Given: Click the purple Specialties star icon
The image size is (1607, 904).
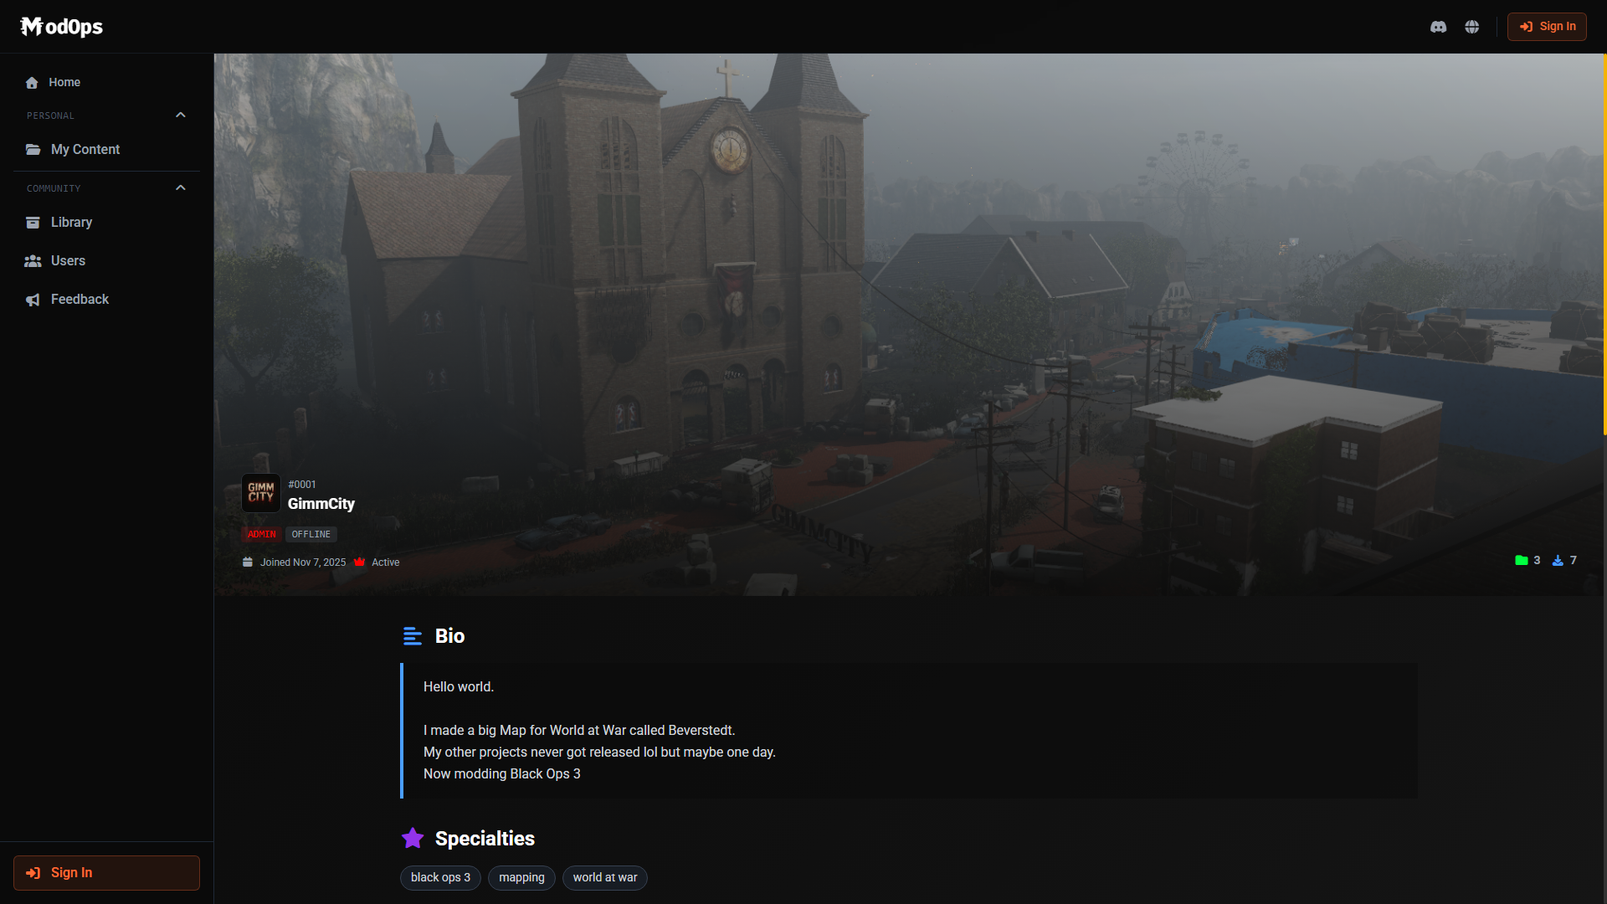Looking at the screenshot, I should [413, 838].
